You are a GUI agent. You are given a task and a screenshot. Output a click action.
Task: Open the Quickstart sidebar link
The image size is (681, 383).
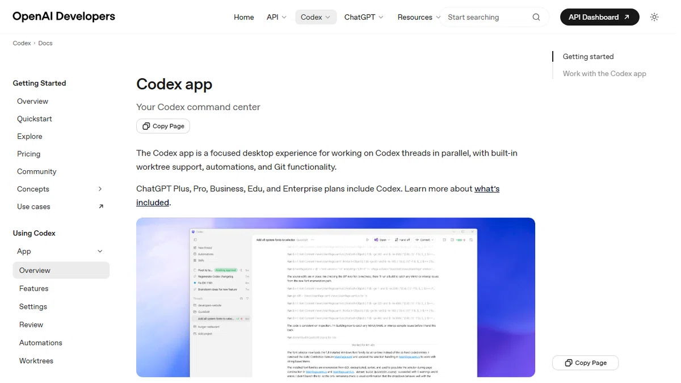[x=35, y=119]
